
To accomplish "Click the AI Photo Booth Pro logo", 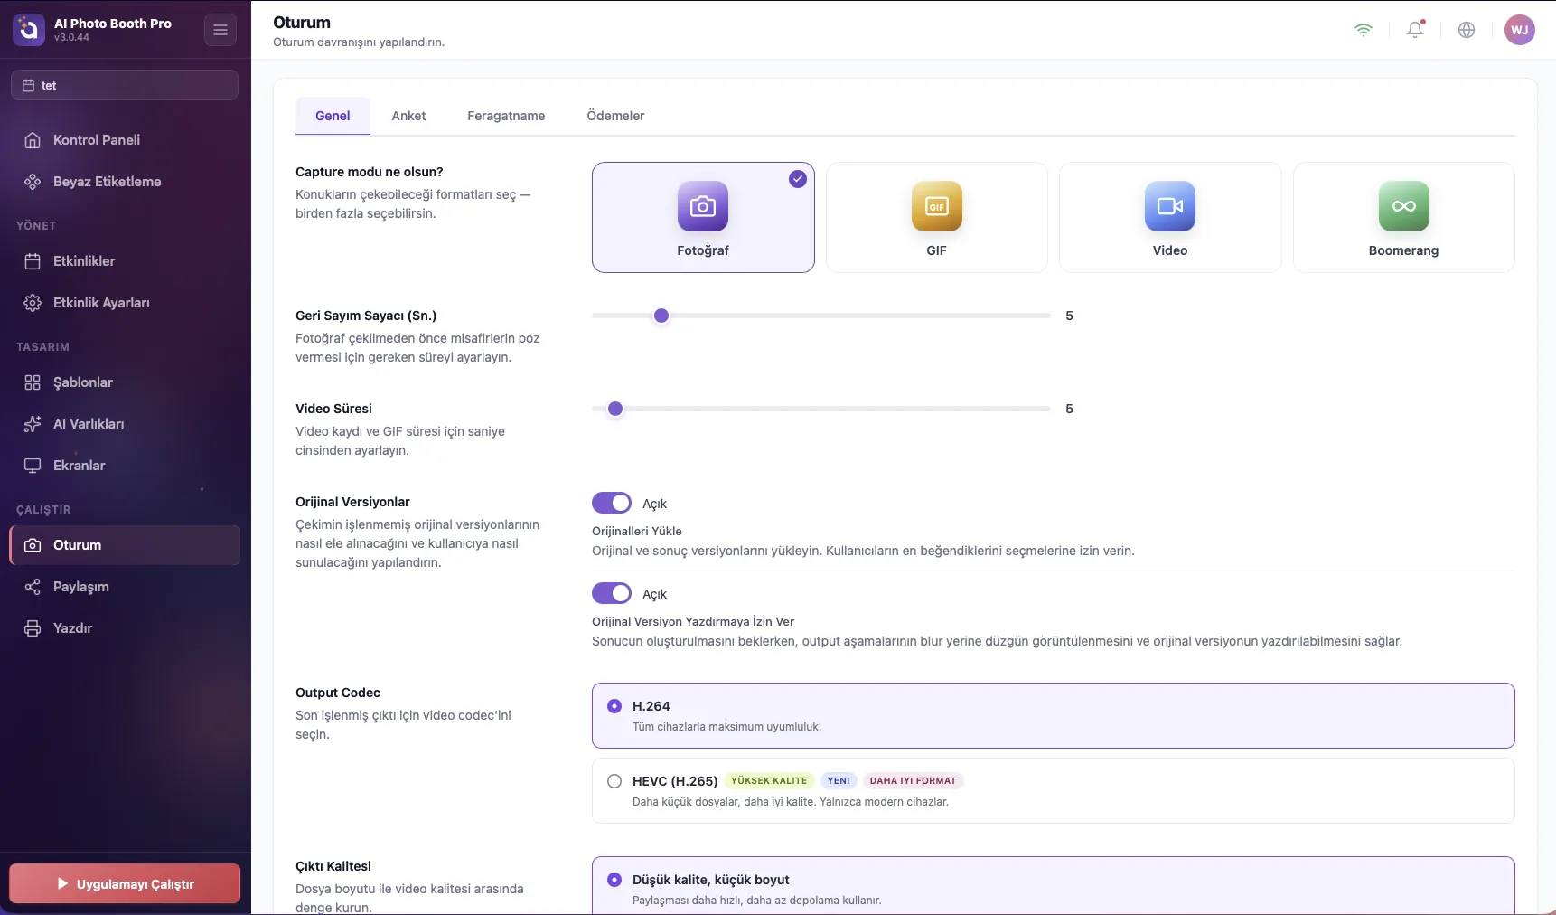I will coord(29,30).
